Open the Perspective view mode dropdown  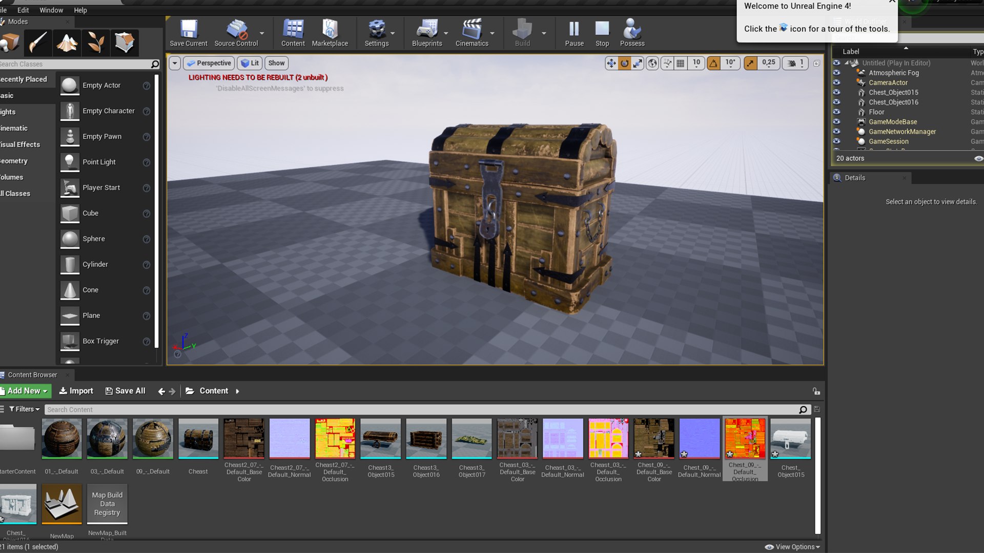tap(209, 63)
